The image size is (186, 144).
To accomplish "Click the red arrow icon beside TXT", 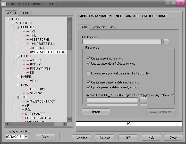I will [27, 31].
